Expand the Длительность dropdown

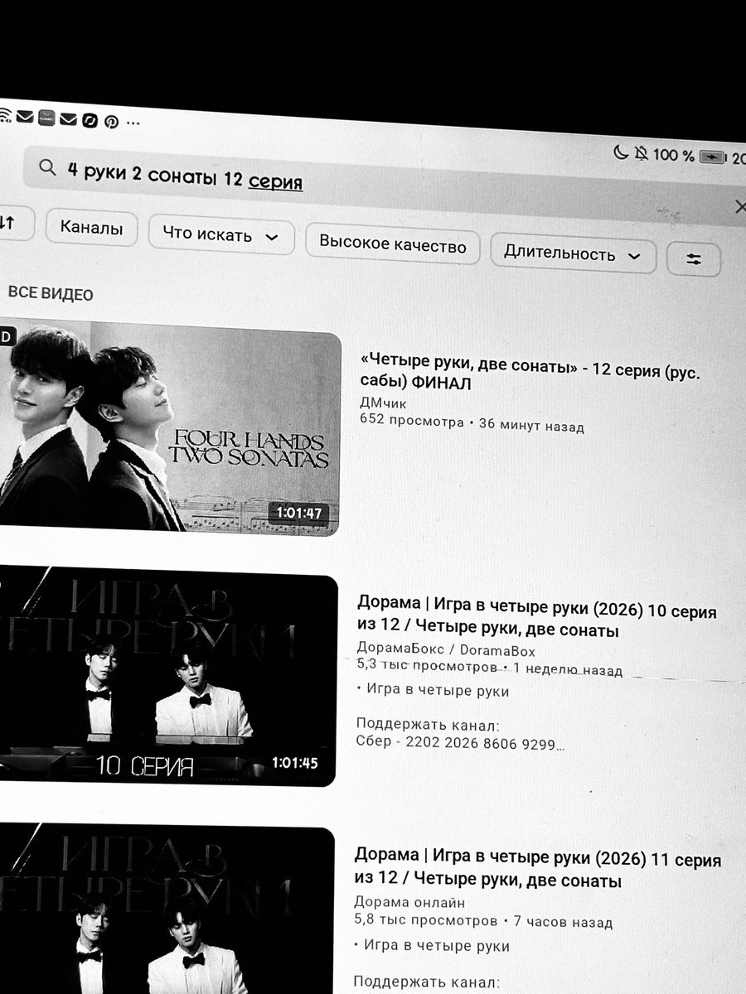pos(573,254)
